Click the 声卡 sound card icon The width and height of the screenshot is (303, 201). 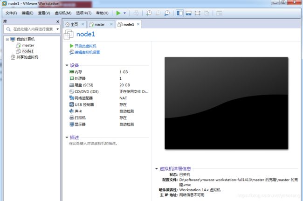(x=72, y=111)
